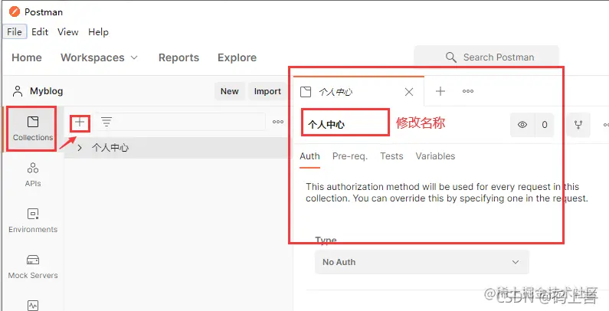The width and height of the screenshot is (609, 311).
Task: Select 个人中心 collection in sidebar
Action: (x=177, y=148)
